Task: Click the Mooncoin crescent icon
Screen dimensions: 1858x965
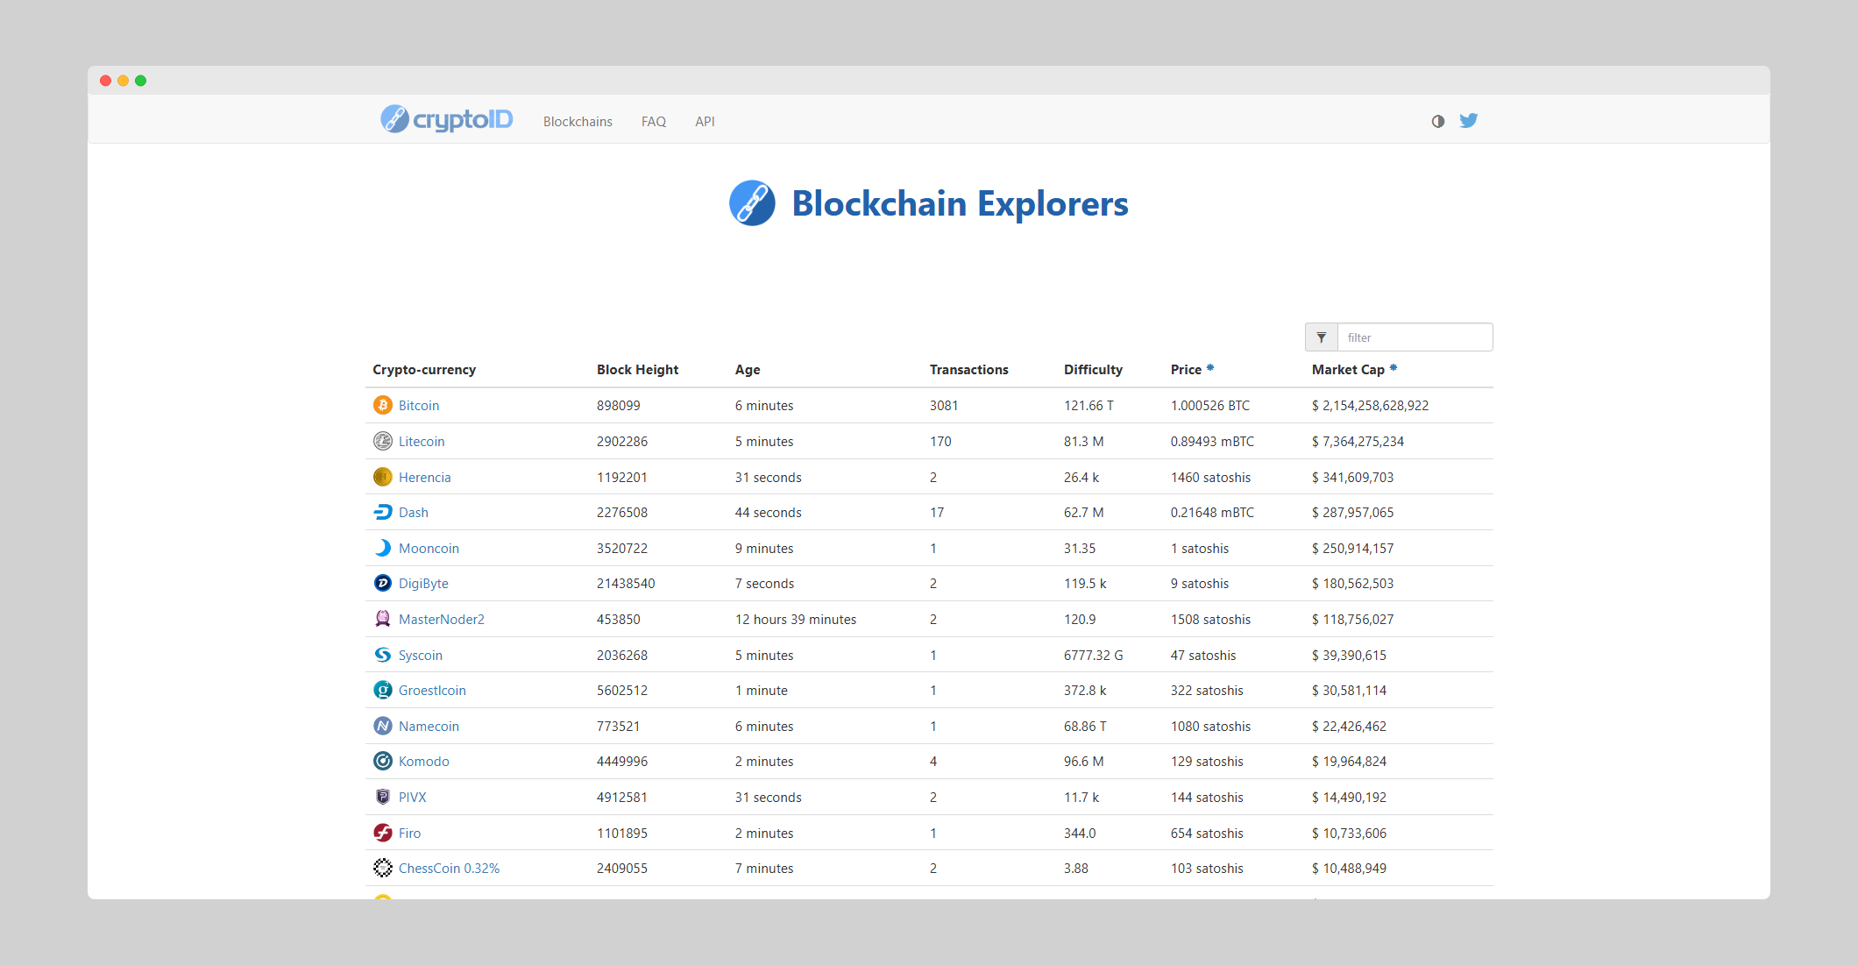Action: point(383,548)
